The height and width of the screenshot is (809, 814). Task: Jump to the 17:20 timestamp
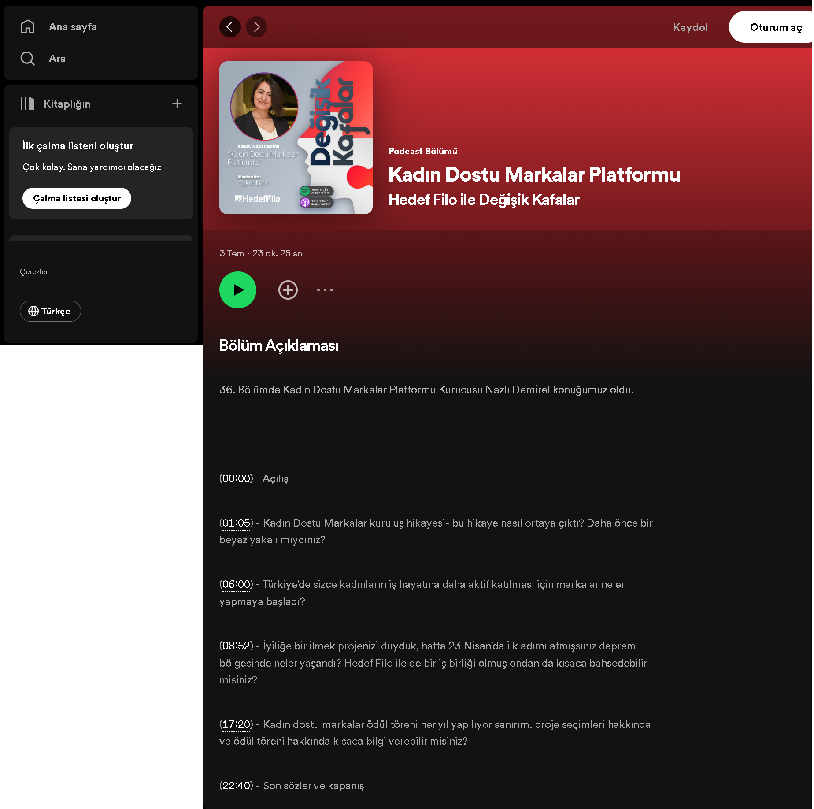point(236,724)
